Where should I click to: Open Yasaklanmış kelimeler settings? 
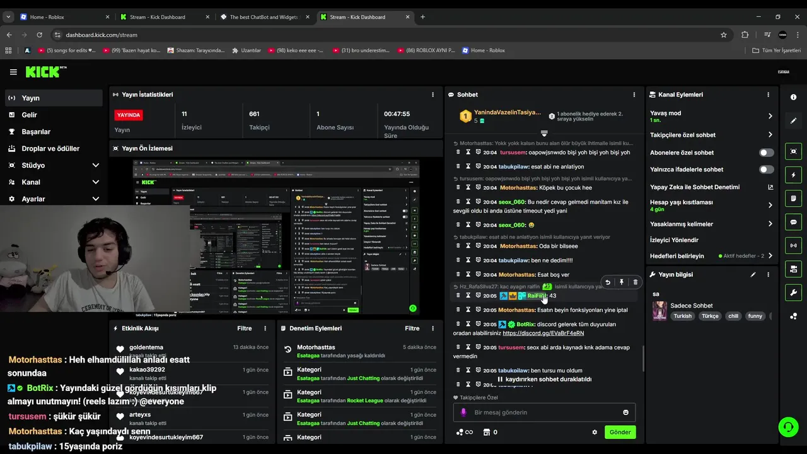click(711, 224)
